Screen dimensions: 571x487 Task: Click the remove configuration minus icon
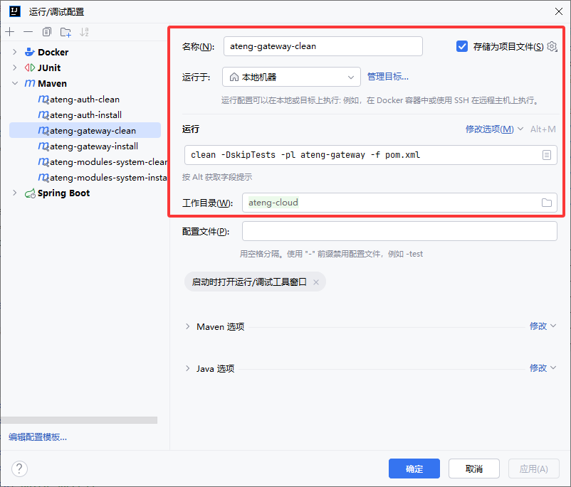point(28,32)
